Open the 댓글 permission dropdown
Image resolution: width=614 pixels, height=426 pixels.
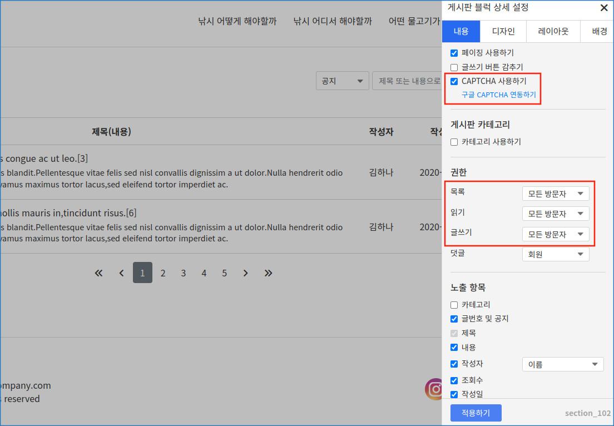pyautogui.click(x=555, y=254)
